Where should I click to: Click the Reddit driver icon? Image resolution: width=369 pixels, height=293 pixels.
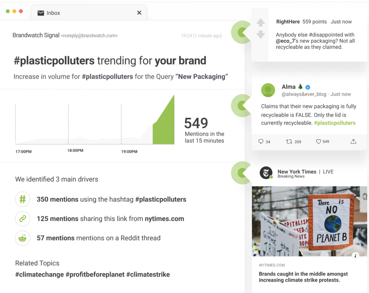(x=23, y=238)
